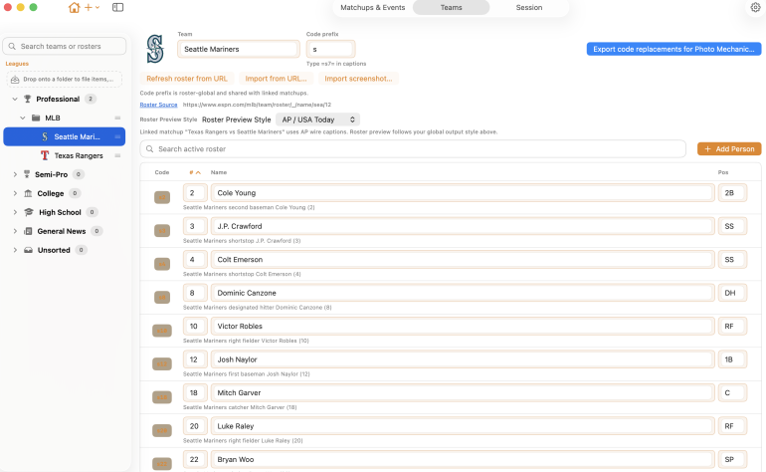Click the MLB folder icon
766x472 pixels.
[36, 118]
